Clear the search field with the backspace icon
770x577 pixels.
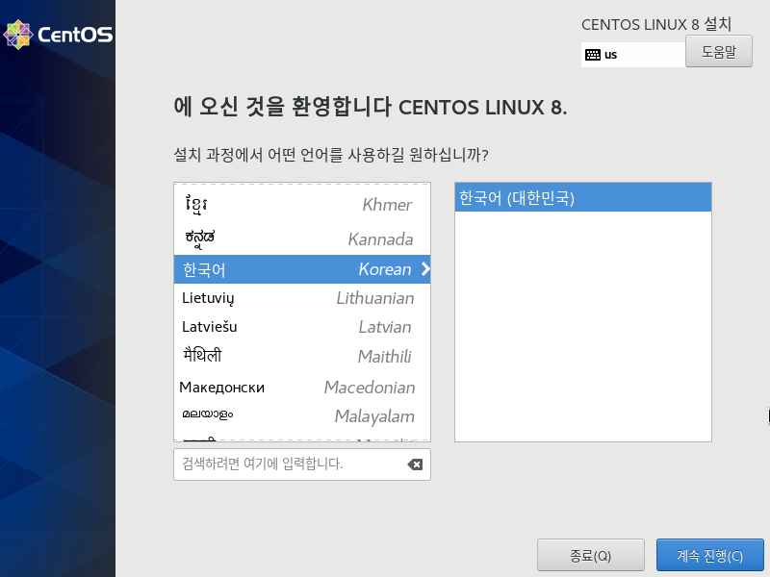tap(415, 464)
